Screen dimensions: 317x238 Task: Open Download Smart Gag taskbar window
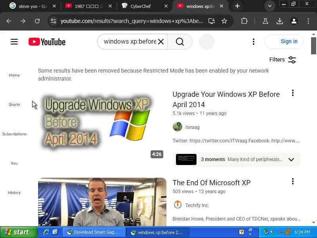(x=94, y=232)
